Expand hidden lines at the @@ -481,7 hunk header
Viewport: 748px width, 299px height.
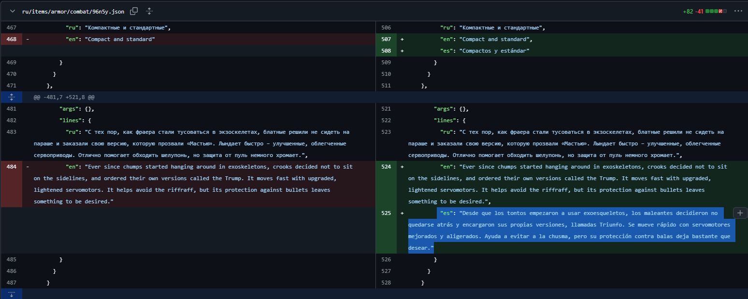point(12,97)
